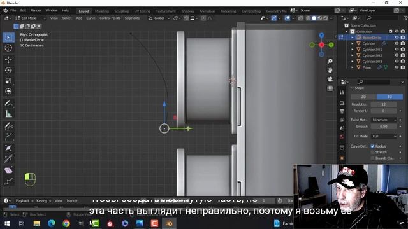Activate the Rotate tool

click(8, 71)
